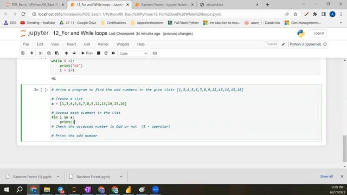The image size is (347, 195).
Task: Open the Windows Start menu
Action: (x=7, y=190)
